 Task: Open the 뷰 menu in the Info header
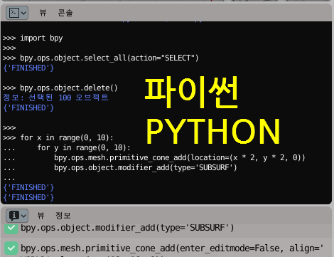pos(41,216)
